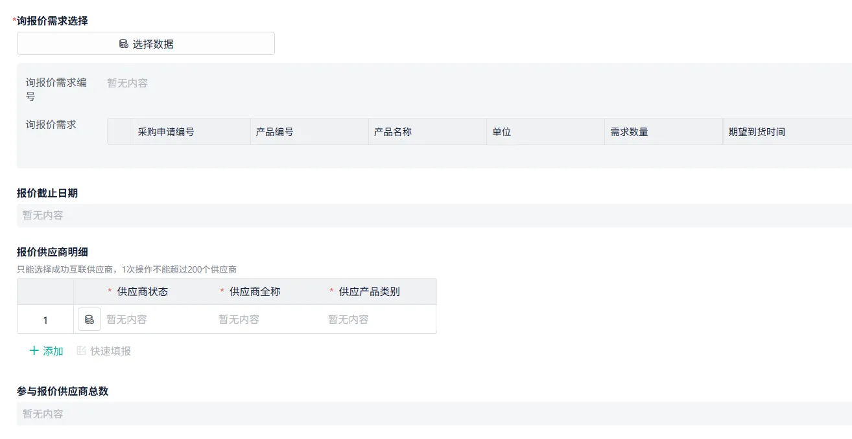Click the 报价供应商明细 section label

[x=53, y=252]
